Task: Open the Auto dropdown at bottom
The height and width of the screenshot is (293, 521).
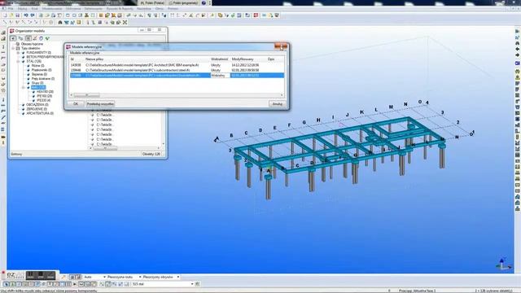Action: click(x=104, y=277)
